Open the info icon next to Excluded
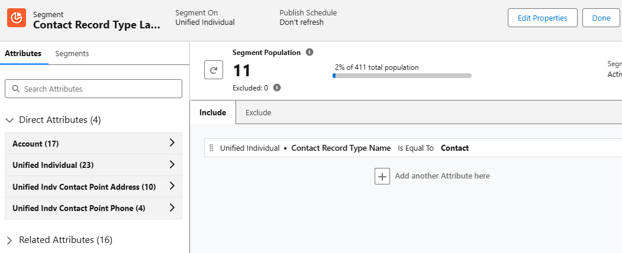This screenshot has width=622, height=253. point(277,87)
